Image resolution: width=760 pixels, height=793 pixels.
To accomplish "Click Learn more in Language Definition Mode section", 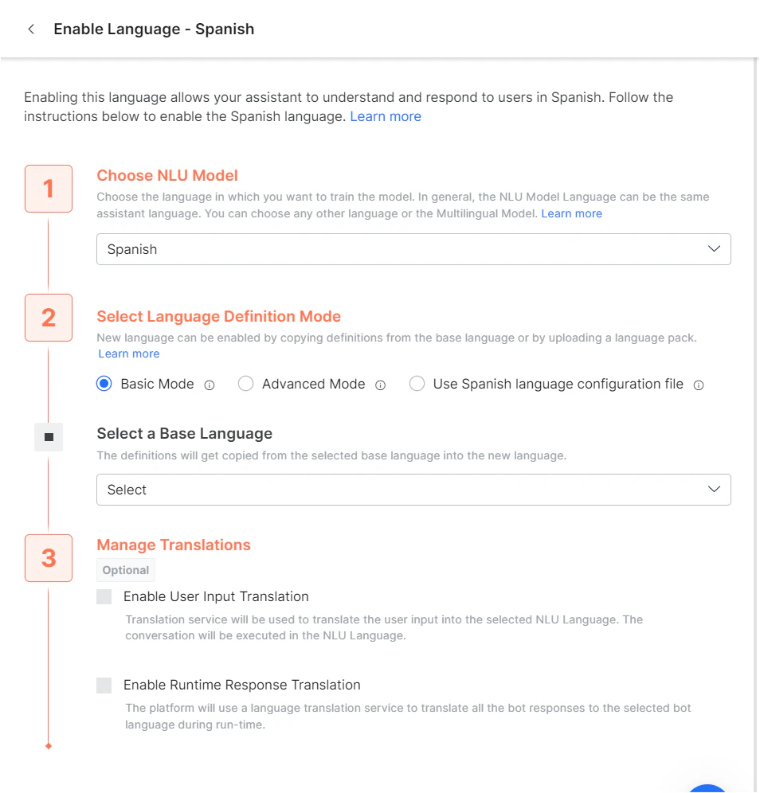I will pos(129,354).
